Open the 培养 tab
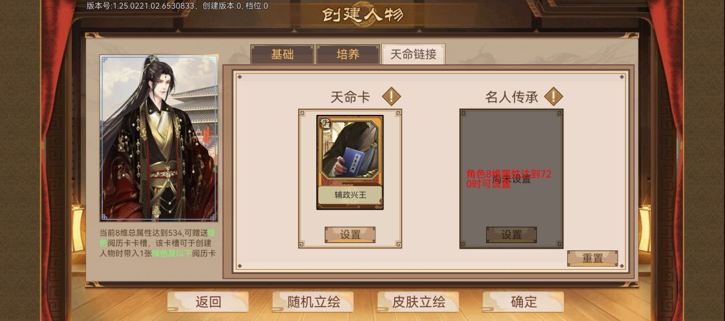Screen dimensions: 725x321 [348, 54]
